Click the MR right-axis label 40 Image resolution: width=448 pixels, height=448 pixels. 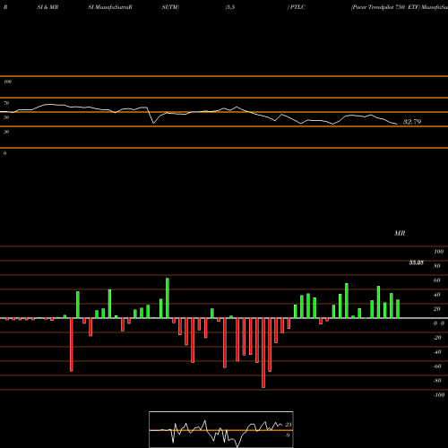click(x=437, y=295)
